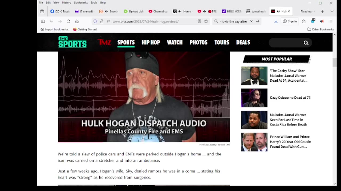Toggle reader view for the article

(x=199, y=21)
